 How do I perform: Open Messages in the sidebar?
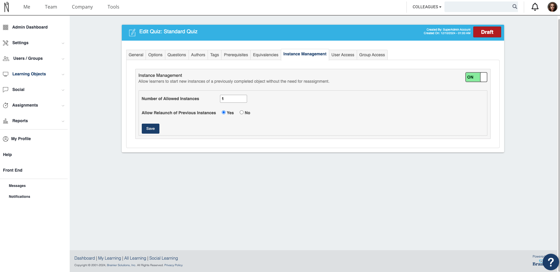coord(17,186)
